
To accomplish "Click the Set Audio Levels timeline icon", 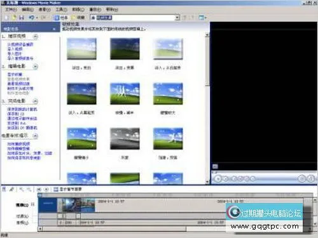I will [x=4, y=189].
